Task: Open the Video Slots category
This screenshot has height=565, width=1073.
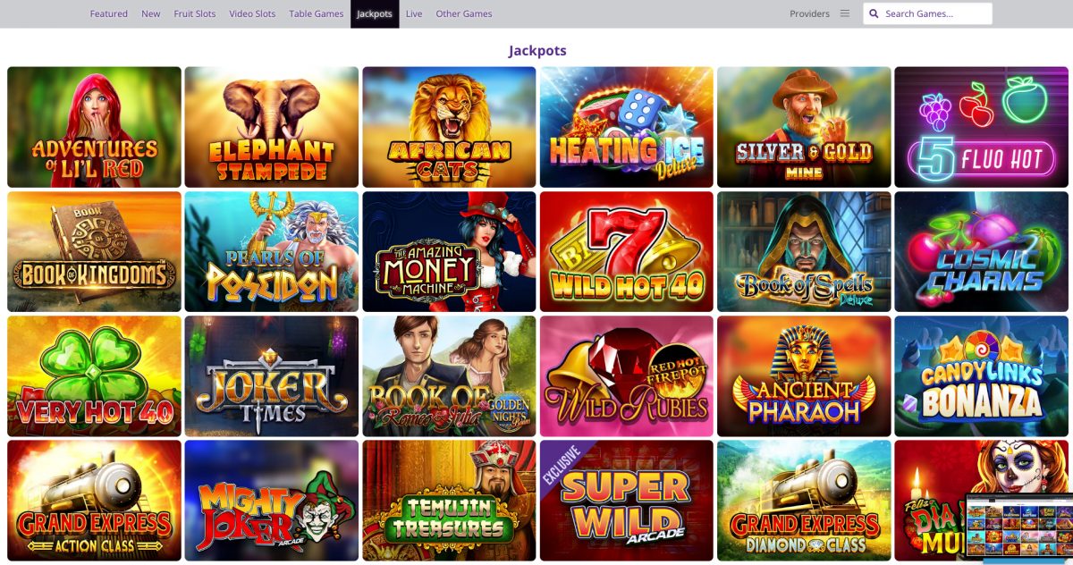Action: [252, 13]
